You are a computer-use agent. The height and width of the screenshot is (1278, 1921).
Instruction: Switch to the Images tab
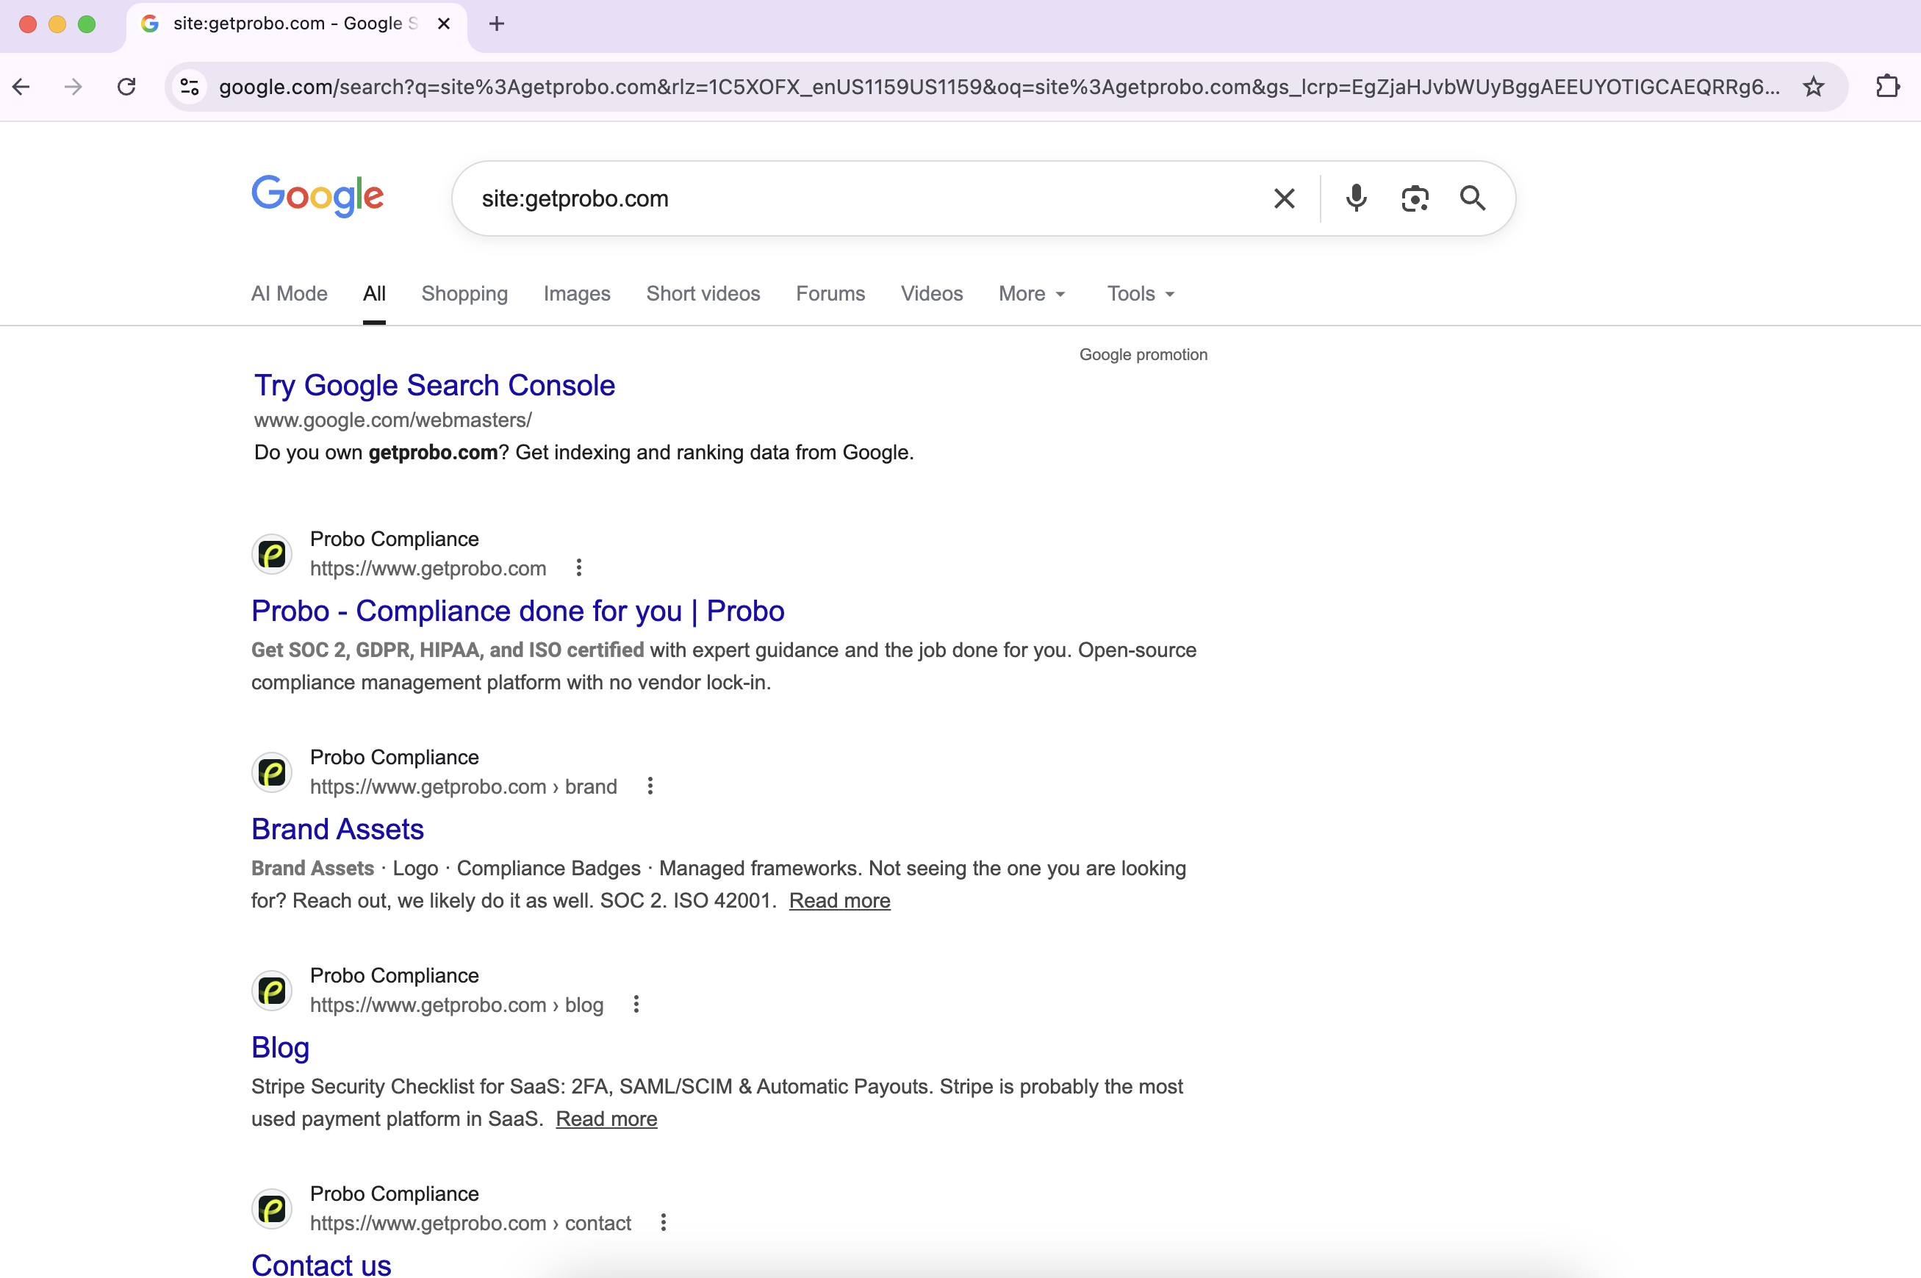click(576, 293)
